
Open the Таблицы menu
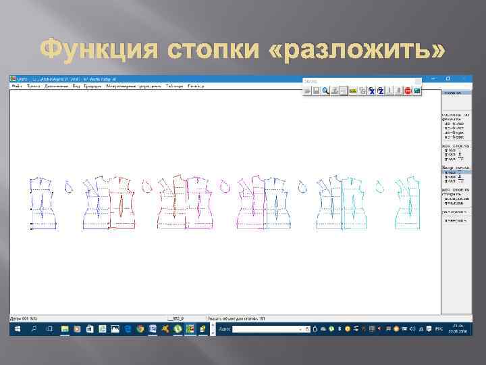[x=175, y=86]
